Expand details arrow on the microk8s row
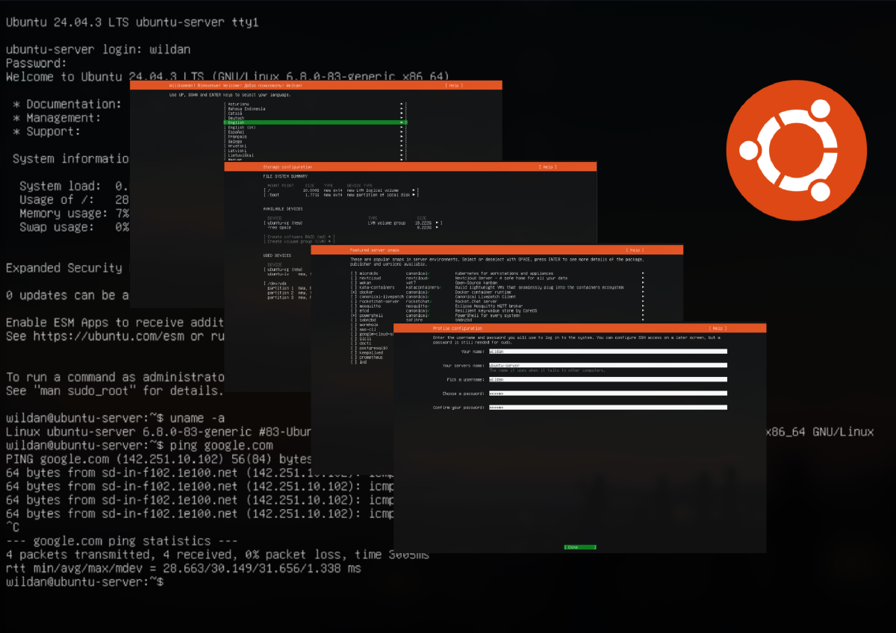 642,273
